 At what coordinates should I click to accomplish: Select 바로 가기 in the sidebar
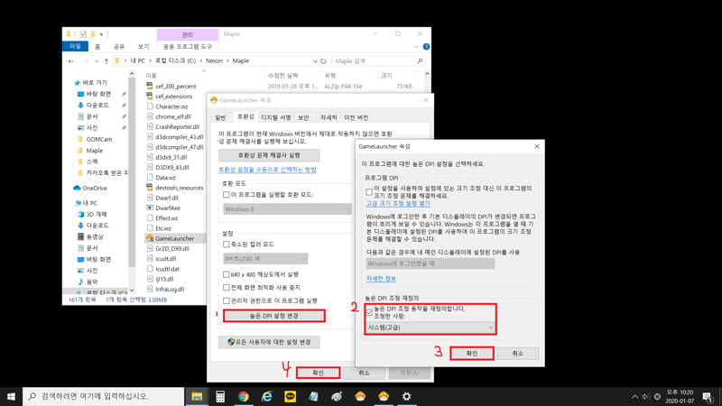point(91,82)
